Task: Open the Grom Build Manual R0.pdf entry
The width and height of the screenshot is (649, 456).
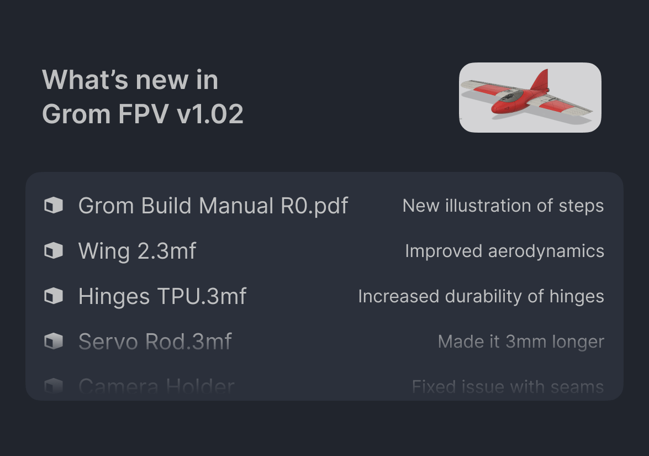Action: click(213, 205)
